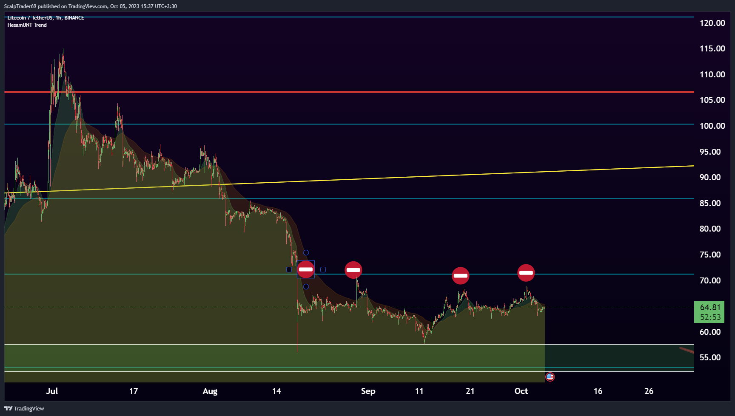
Task: Click the Aug label on time axis
Action: tap(210, 391)
